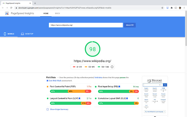The image size is (187, 117).
Task: Click the 'Cumulative Layout Shift (CLS)' label
Action: 112,98
